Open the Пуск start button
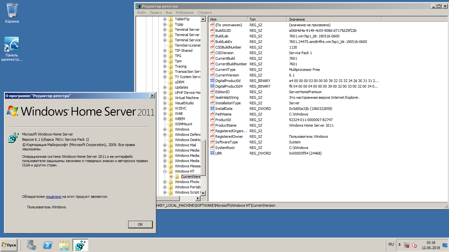449x252 pixels. (x=9, y=245)
